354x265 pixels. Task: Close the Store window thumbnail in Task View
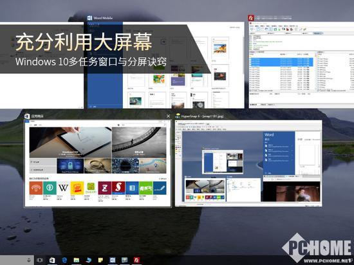click(x=168, y=116)
